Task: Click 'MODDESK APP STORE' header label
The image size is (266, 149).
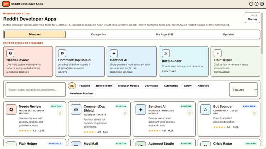Action: tap(17, 13)
